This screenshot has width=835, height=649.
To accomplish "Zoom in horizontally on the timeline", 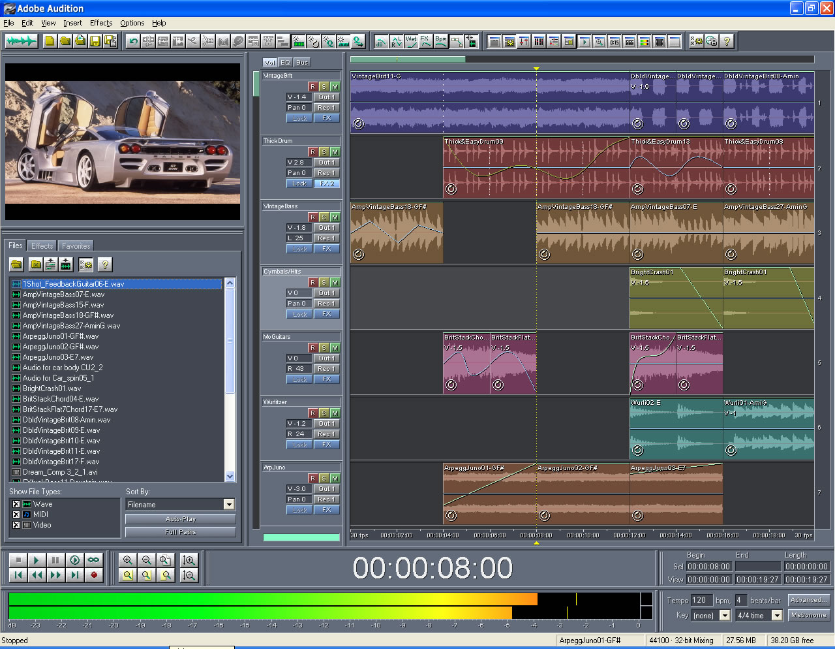I will tap(128, 560).
